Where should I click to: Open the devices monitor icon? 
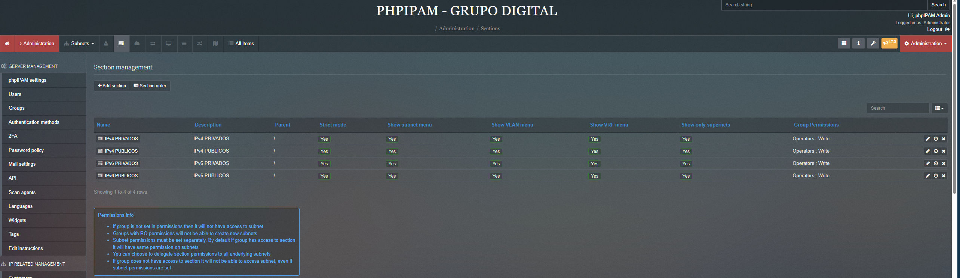(x=169, y=44)
